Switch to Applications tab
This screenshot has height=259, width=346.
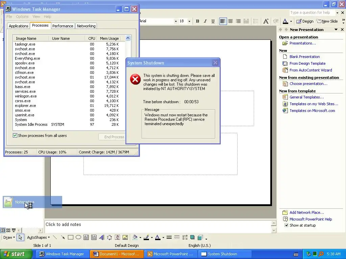point(19,26)
